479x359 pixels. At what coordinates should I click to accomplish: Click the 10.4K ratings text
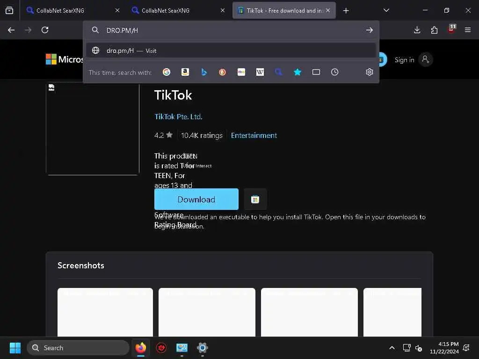coord(202,135)
